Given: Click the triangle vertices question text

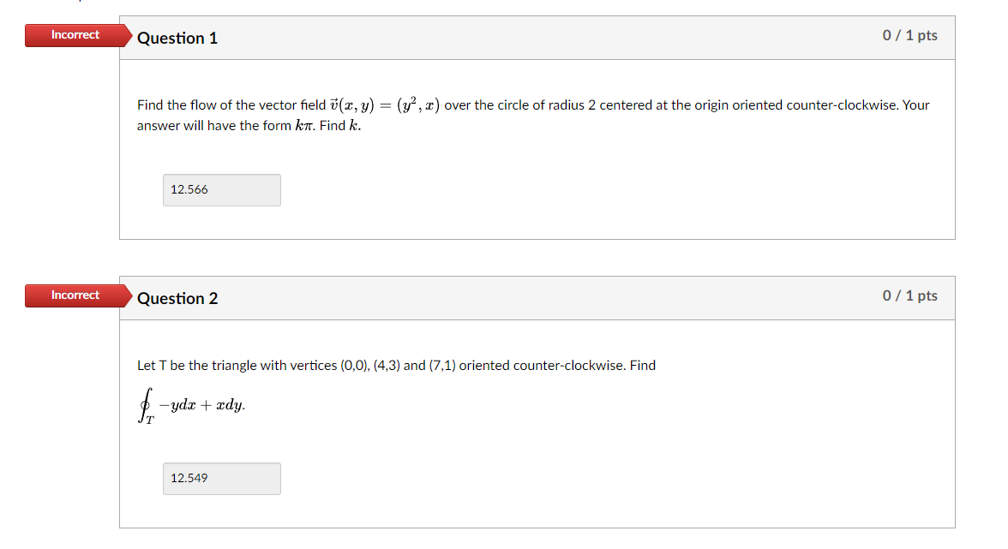Looking at the screenshot, I should pos(395,365).
